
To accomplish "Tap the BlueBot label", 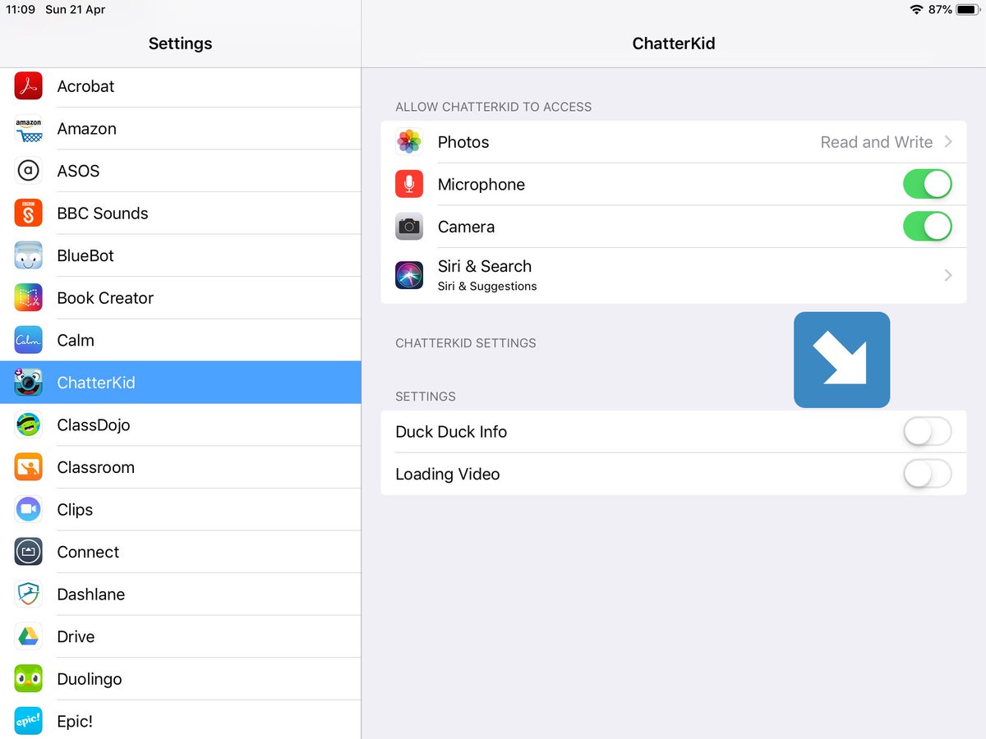I will [85, 255].
